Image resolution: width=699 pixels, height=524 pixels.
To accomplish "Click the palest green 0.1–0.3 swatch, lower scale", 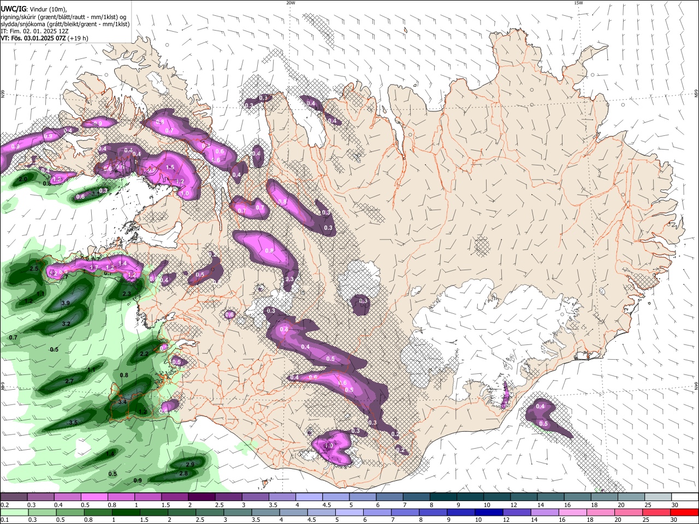I will pos(14,513).
